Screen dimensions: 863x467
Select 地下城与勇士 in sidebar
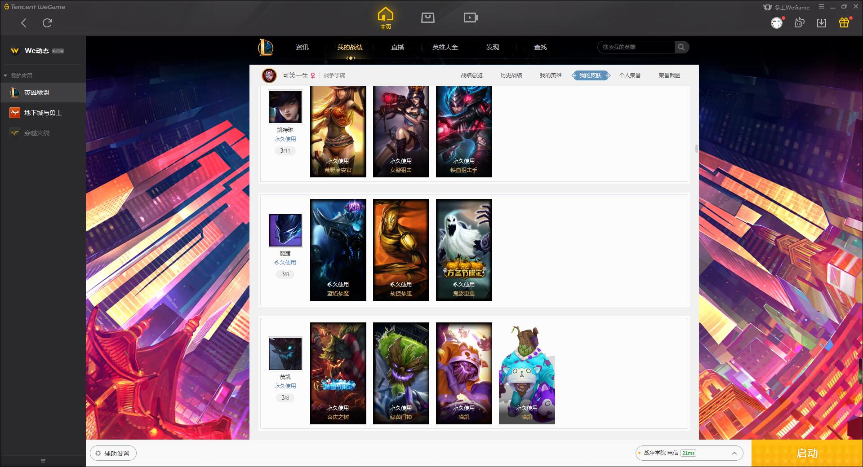pyautogui.click(x=43, y=113)
